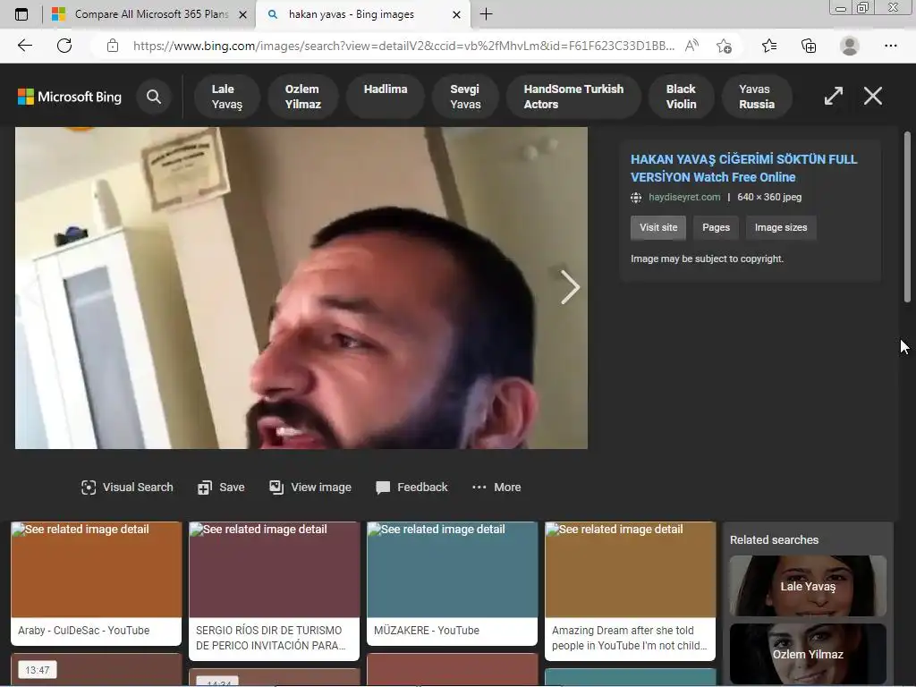
Task: Open the HAKAN YAVAŞ CİĞERİMİ SÖKTÜN title link
Action: click(x=743, y=168)
